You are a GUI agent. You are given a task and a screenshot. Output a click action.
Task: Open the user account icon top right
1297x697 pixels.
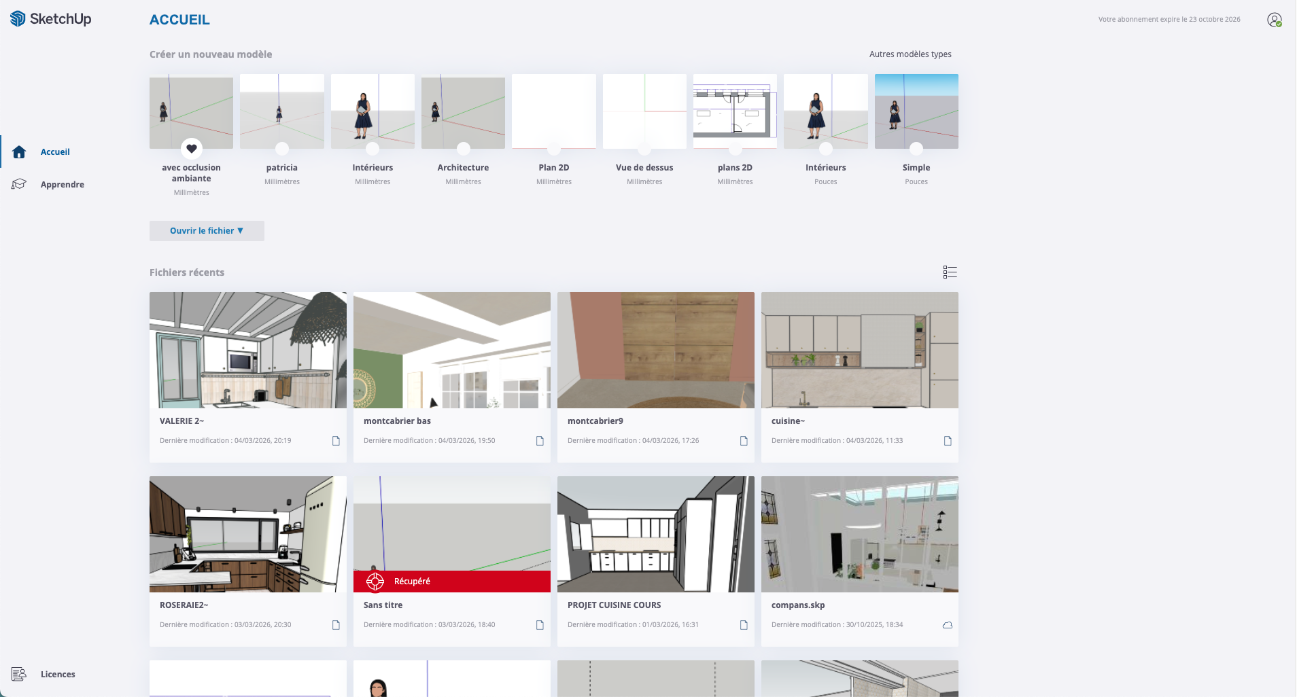coord(1275,20)
